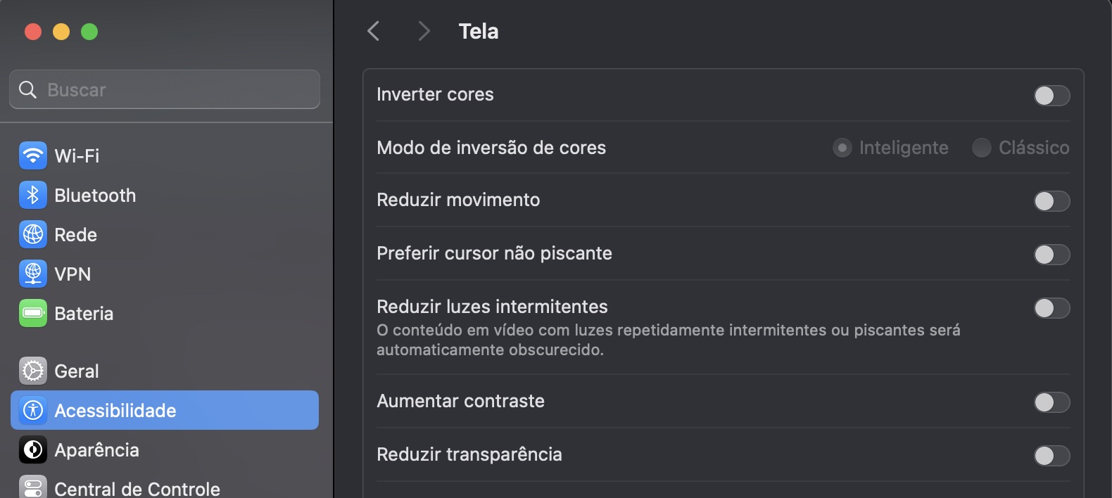Open Aparência via its sidebar icon
The image size is (1112, 498).
click(x=32, y=449)
